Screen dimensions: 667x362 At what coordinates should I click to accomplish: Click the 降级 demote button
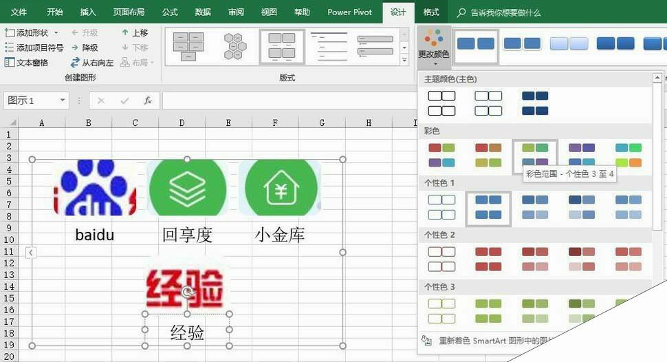[x=85, y=47]
